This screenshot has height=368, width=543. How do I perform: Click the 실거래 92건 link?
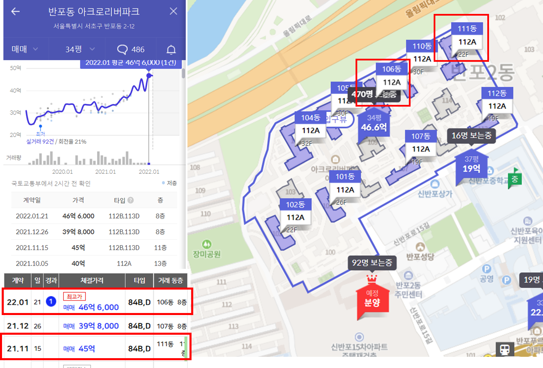coord(40,141)
